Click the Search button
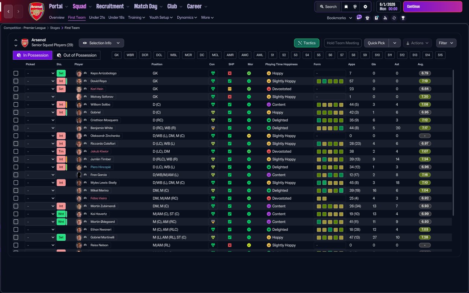The image size is (469, 293). 328,7
